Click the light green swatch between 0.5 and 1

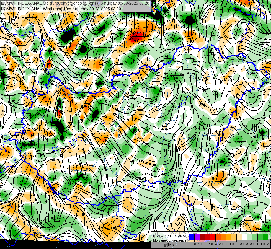[x=255, y=237]
